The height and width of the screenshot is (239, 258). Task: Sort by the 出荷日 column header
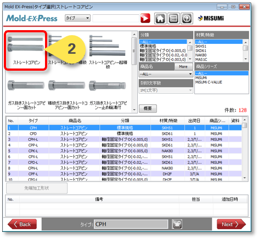coord(194,121)
